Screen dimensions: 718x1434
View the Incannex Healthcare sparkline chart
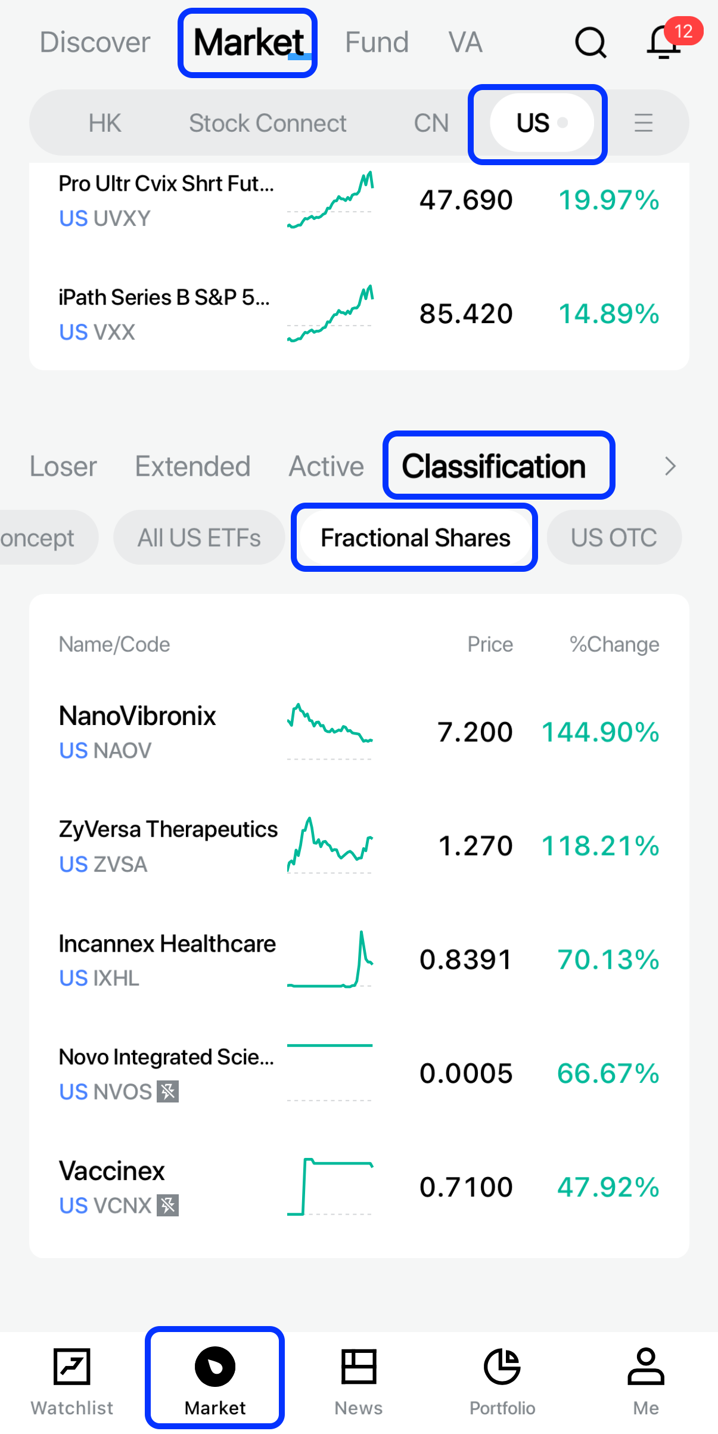coord(330,959)
